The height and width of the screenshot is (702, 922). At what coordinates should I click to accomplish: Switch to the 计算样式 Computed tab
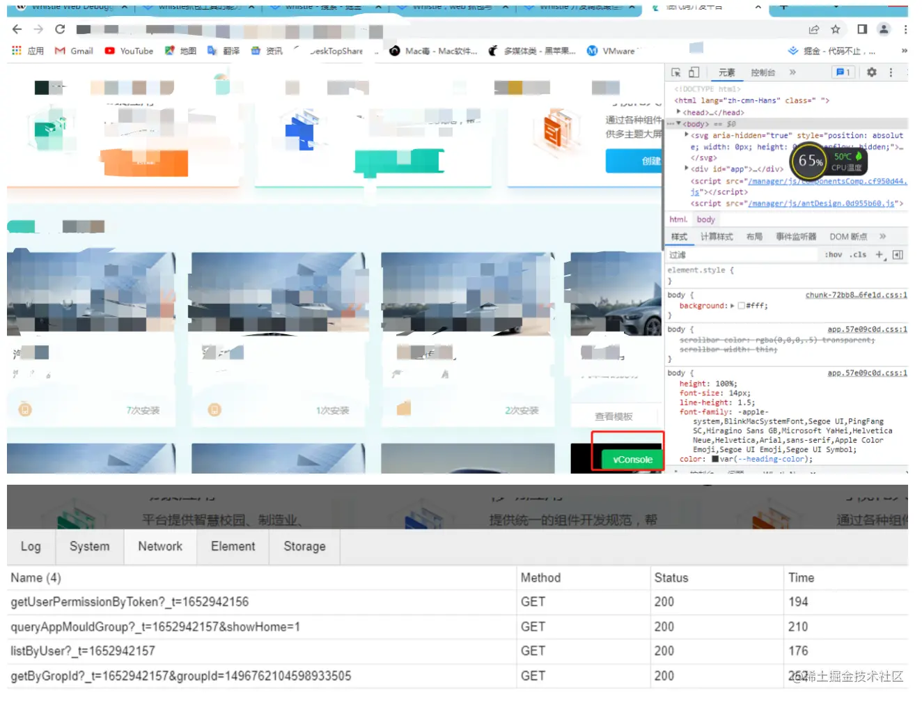[x=717, y=237]
